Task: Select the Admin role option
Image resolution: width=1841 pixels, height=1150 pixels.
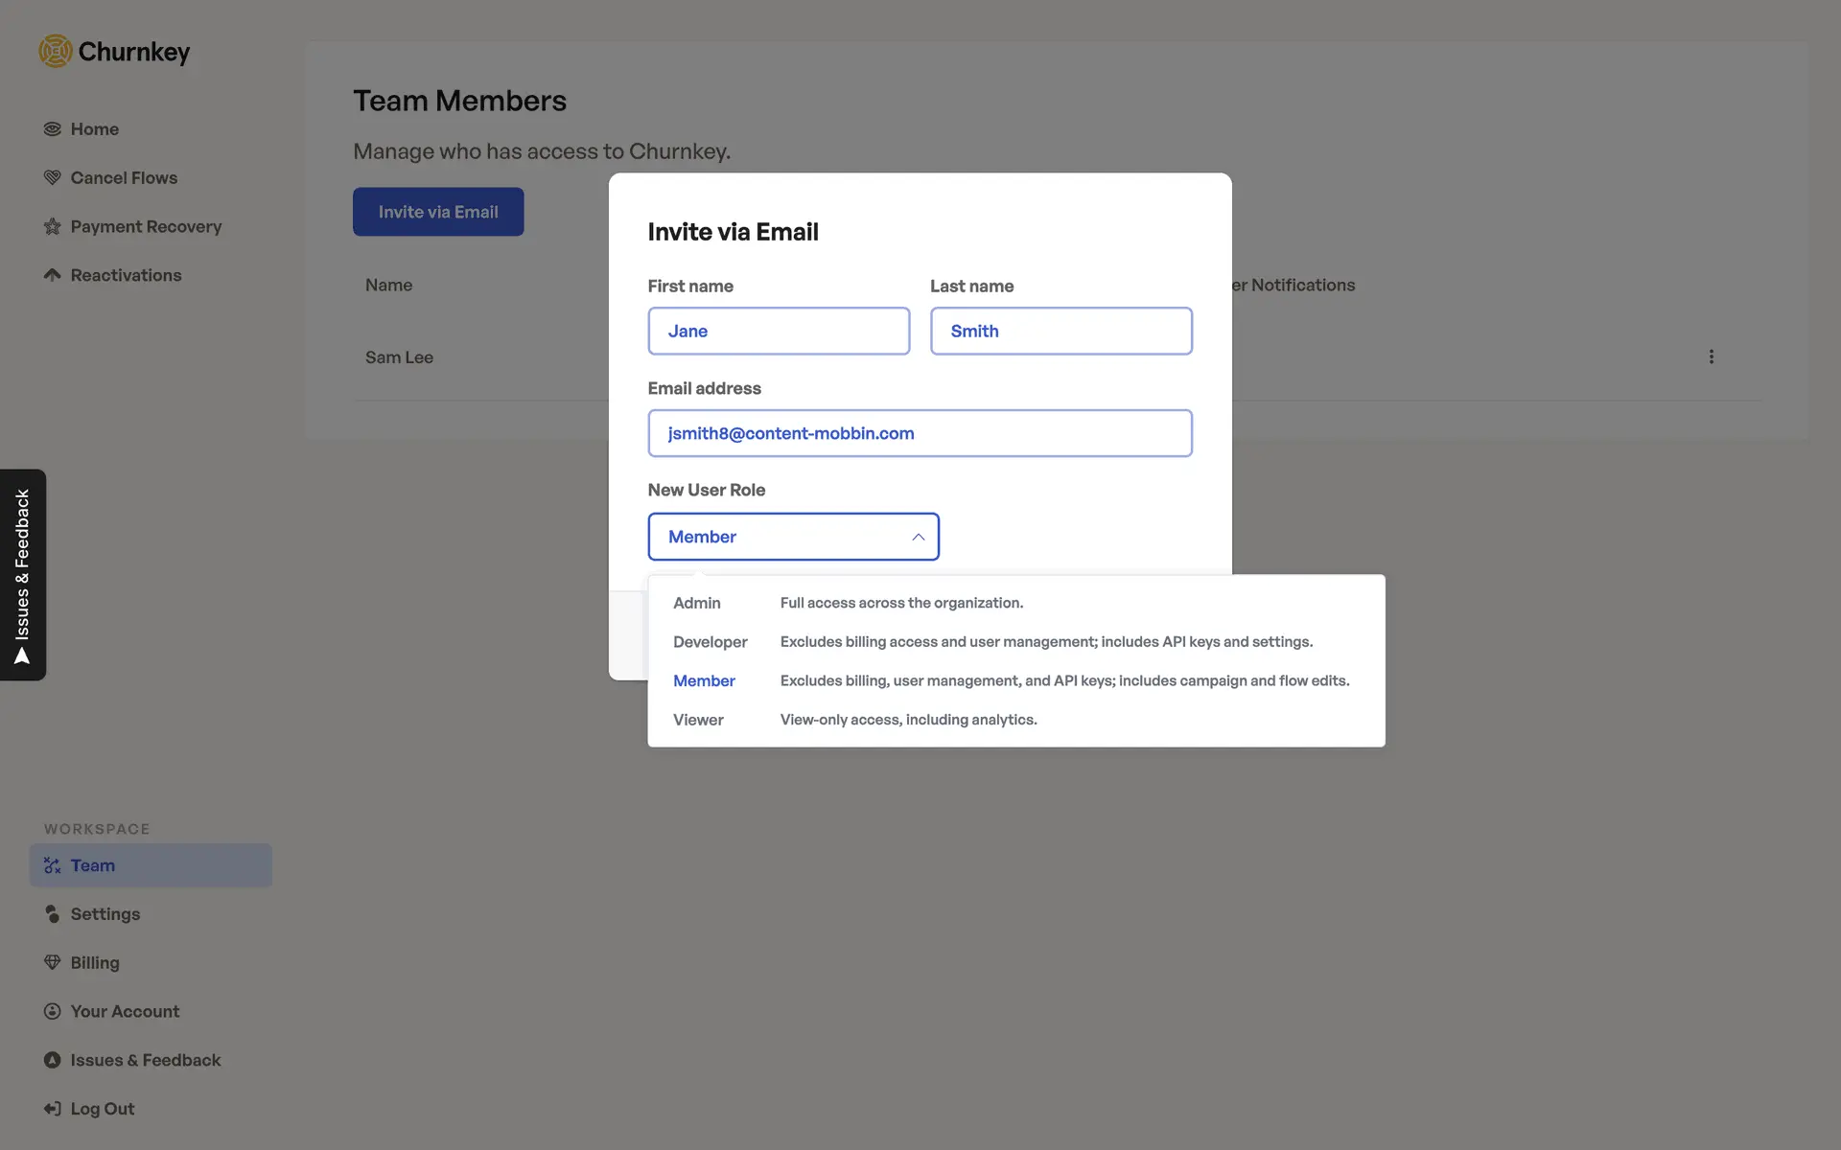Action: 697,603
